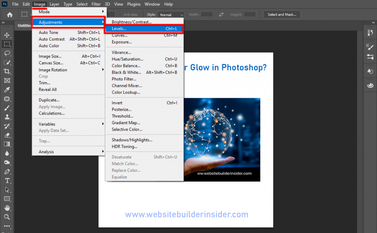This screenshot has width=377, height=233.
Task: Select the Move tool
Action: pyautogui.click(x=7, y=35)
